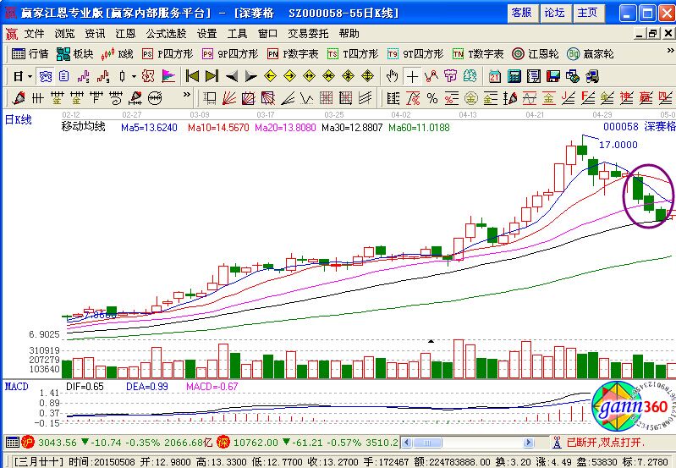Open the 公式选股 menu

pyautogui.click(x=166, y=34)
